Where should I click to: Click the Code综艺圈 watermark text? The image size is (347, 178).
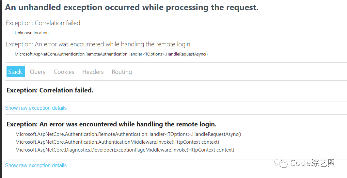point(313,163)
